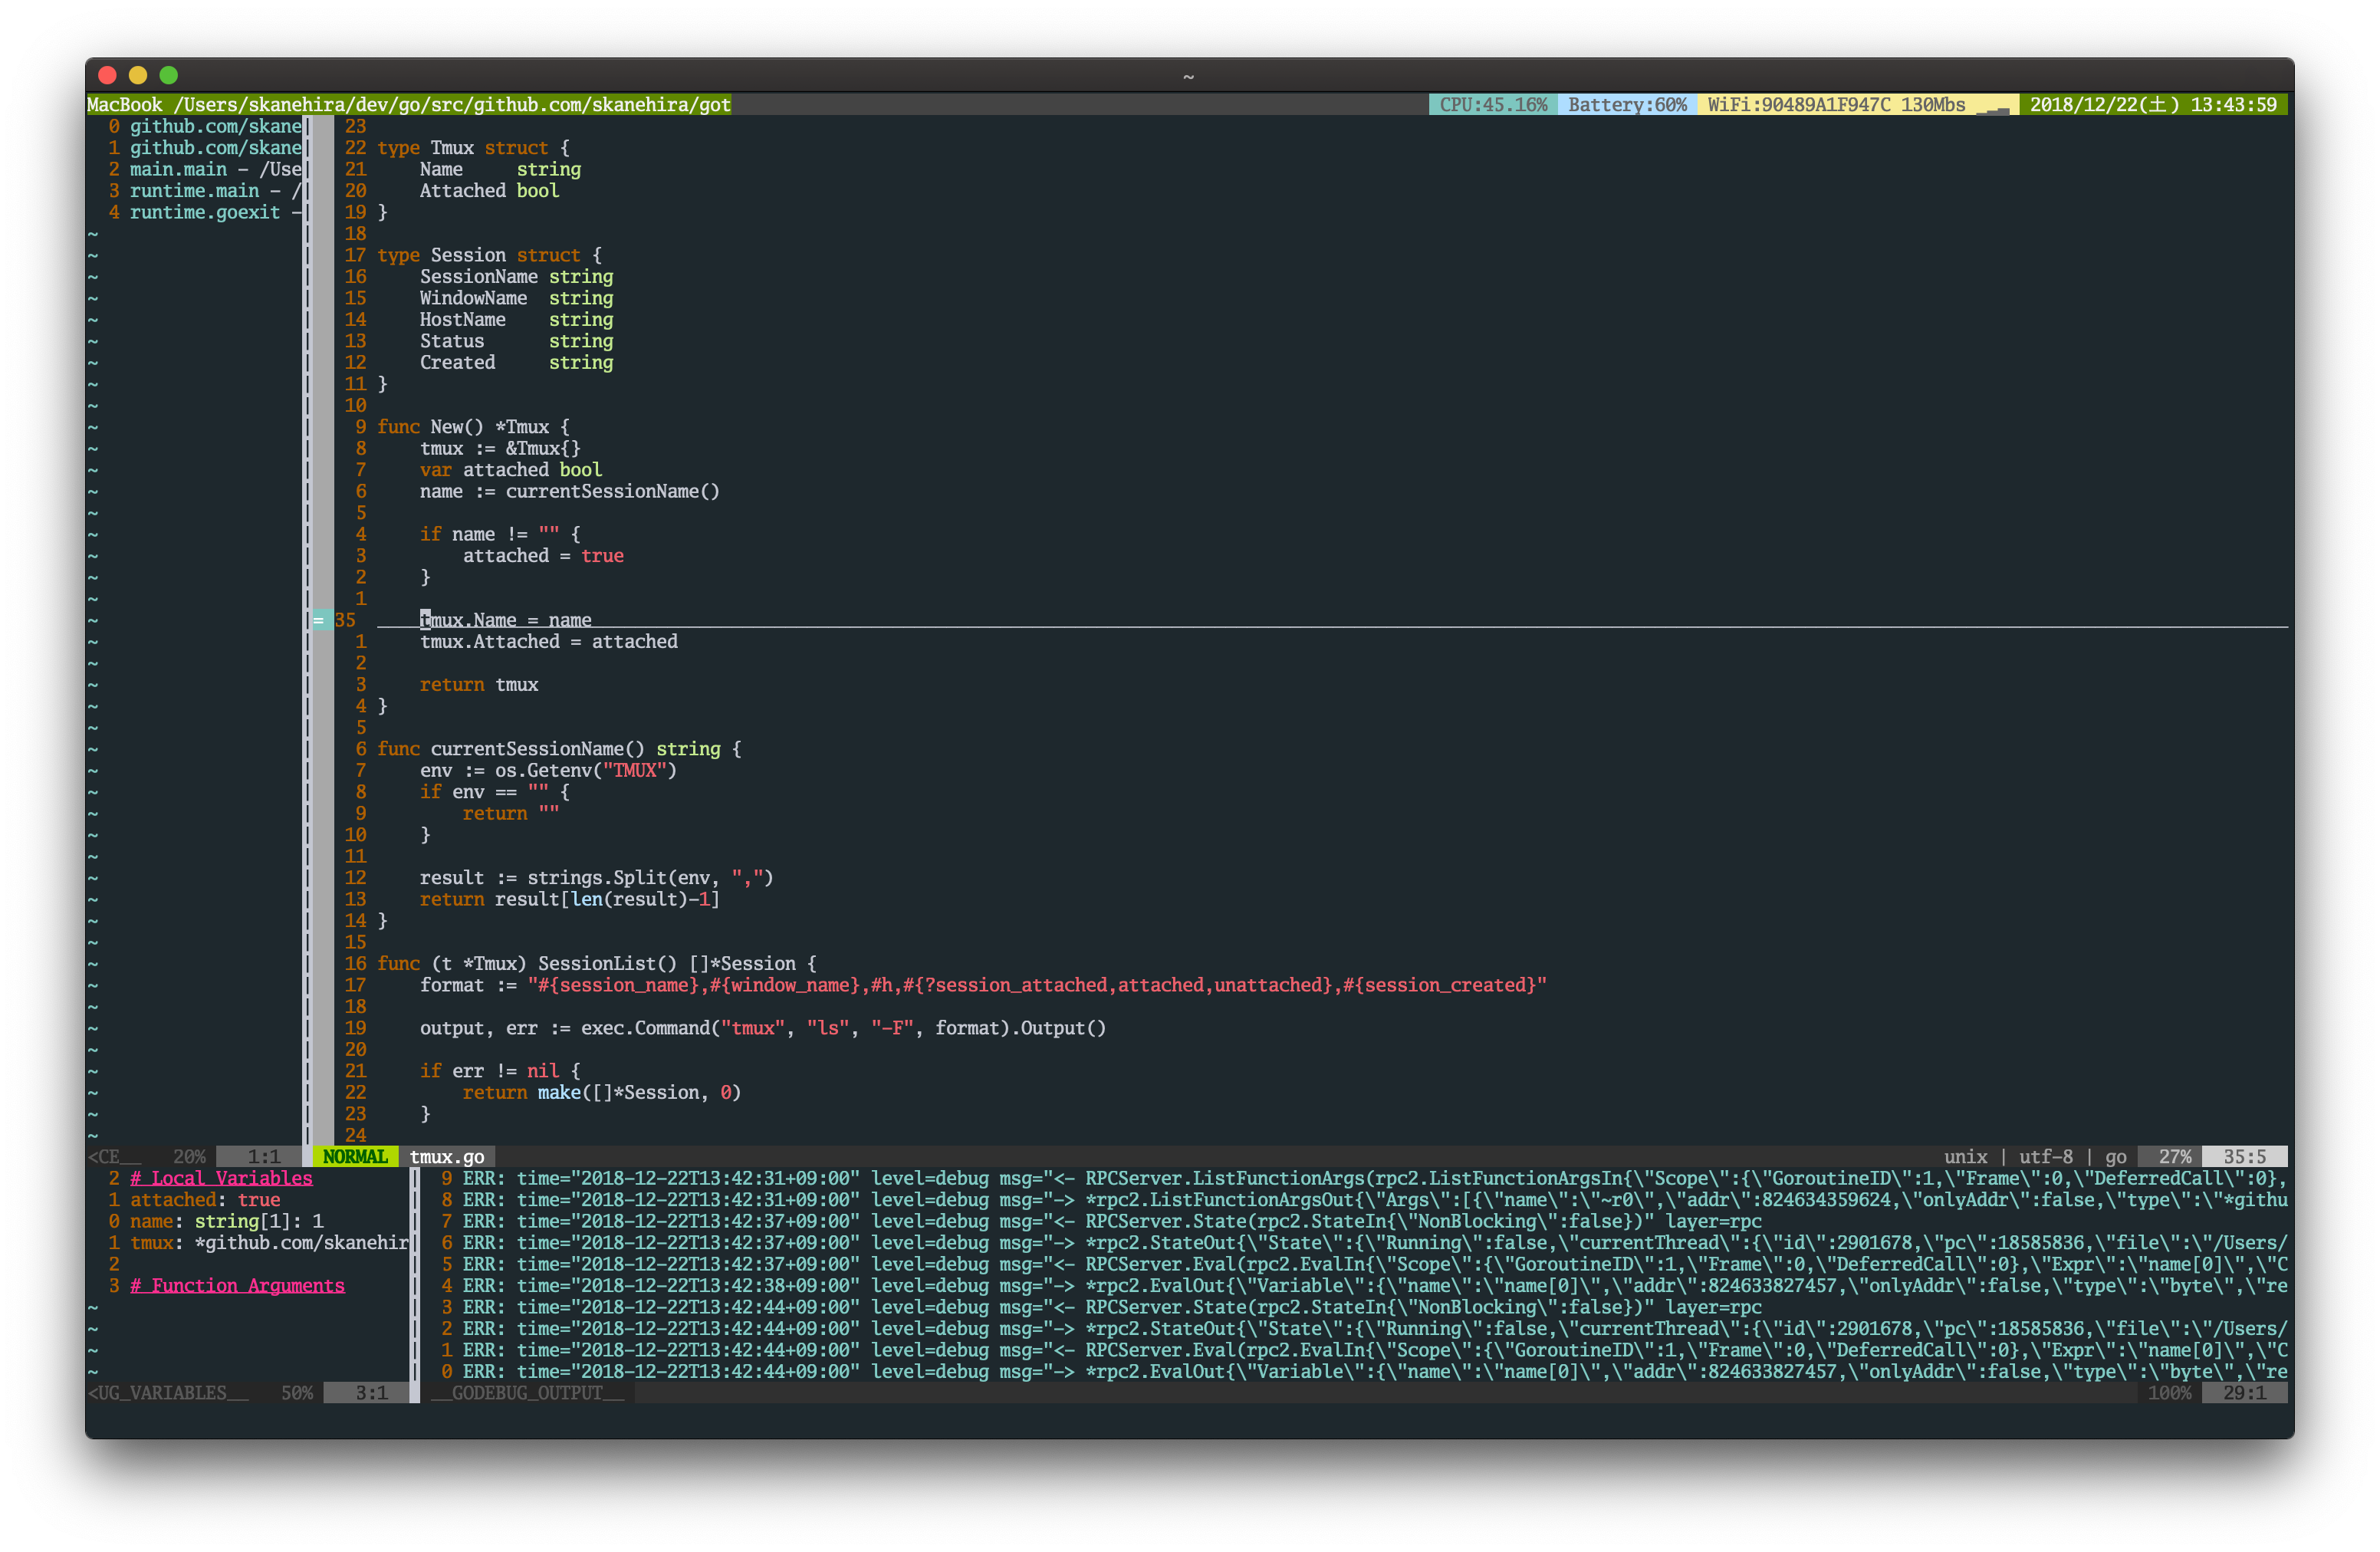This screenshot has height=1552, width=2380.
Task: Select stack frame 3 runtime.main
Action: pos(204,191)
